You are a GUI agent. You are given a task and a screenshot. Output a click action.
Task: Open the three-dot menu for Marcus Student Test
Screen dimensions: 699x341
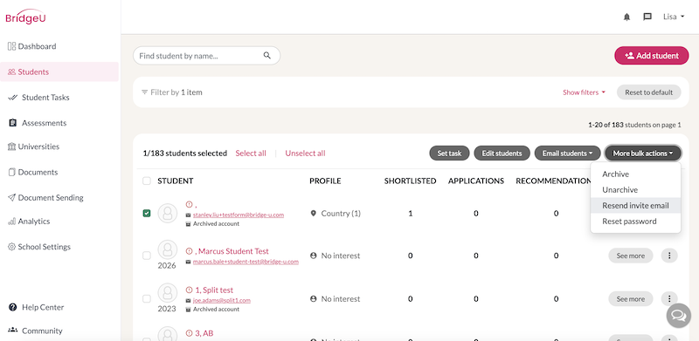(x=669, y=256)
